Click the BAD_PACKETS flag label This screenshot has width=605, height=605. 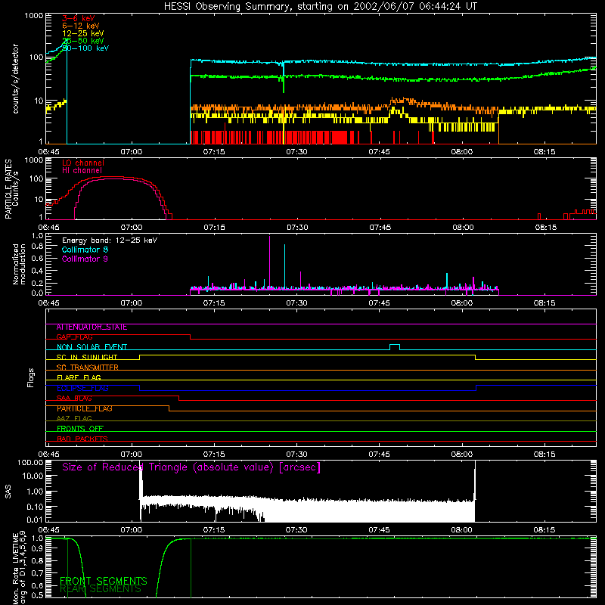[82, 439]
